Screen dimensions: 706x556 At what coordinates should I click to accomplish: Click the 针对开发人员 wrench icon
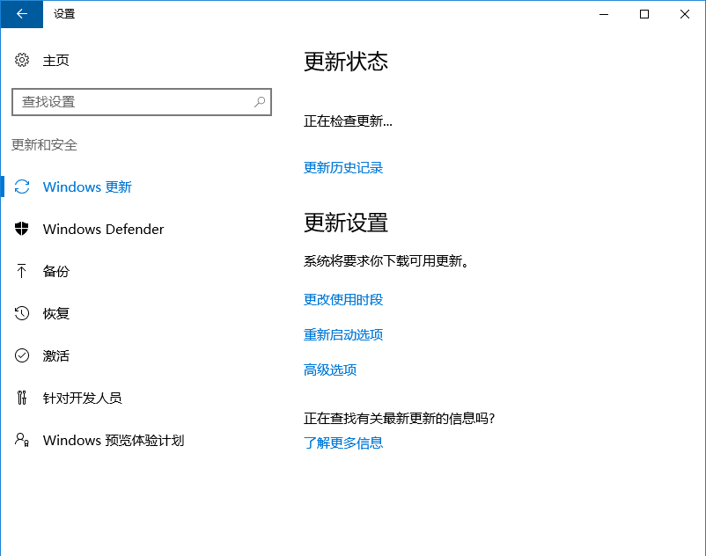pos(23,398)
